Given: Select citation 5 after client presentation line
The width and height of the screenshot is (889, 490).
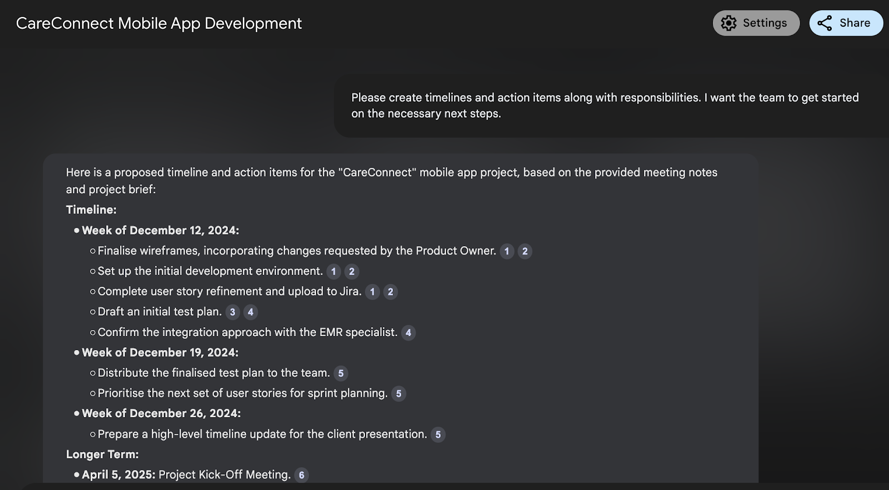Looking at the screenshot, I should click(438, 434).
